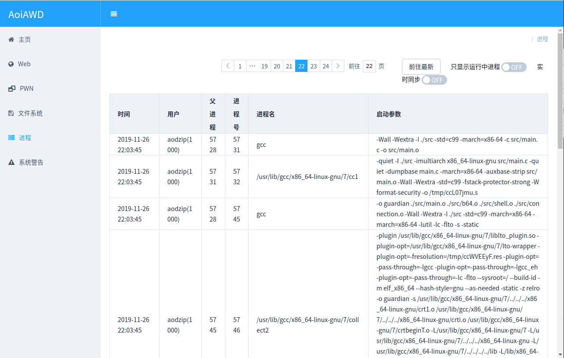Screen dimensions: 564x358
Task: Click the vertical scrollbar thumb
Action: coord(560,91)
